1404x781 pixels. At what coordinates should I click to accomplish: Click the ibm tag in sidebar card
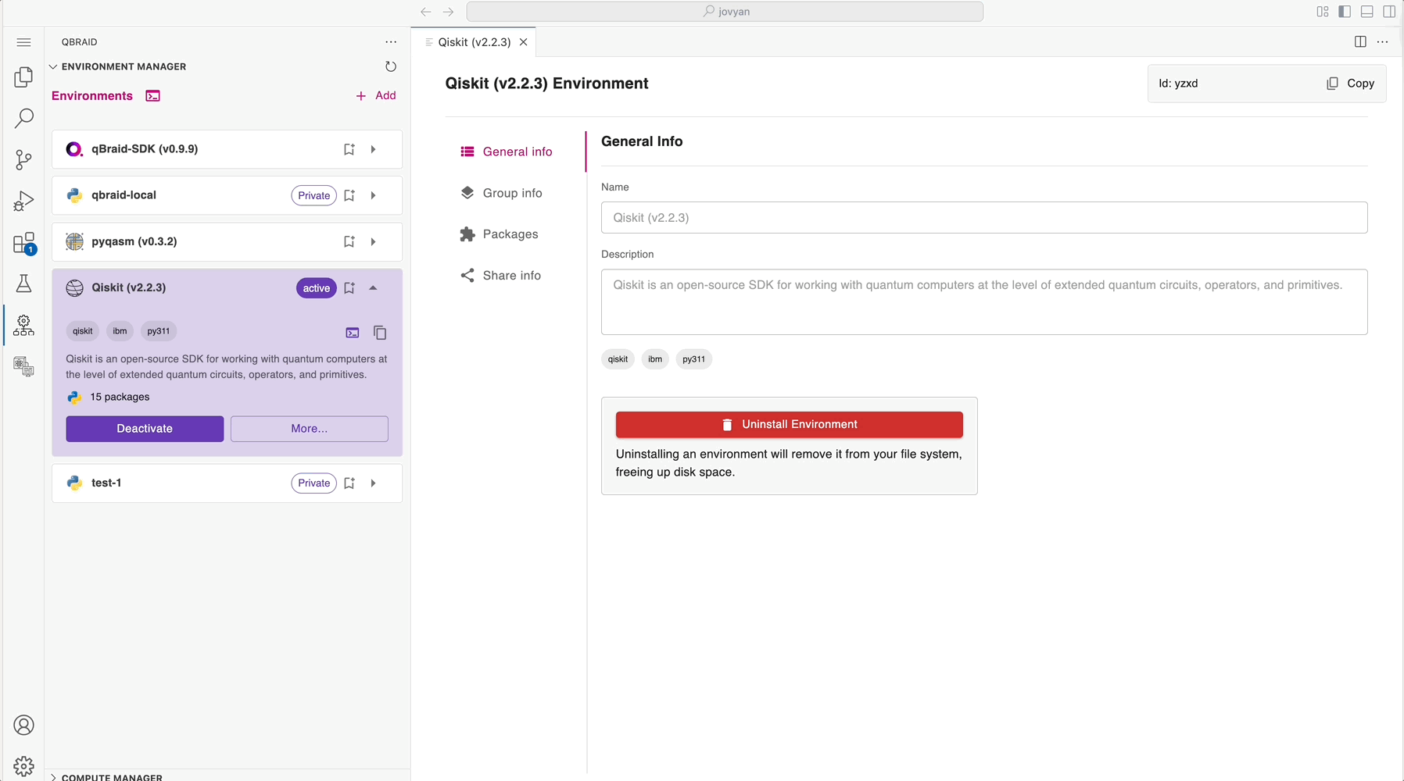pos(120,331)
